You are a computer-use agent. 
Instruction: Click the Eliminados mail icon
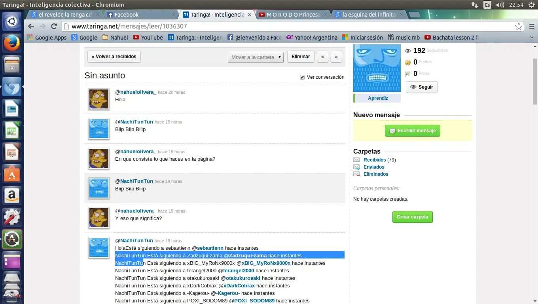tap(356, 174)
